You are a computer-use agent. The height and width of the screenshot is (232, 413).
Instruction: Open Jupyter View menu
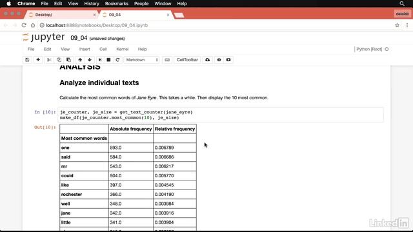pyautogui.click(x=65, y=49)
